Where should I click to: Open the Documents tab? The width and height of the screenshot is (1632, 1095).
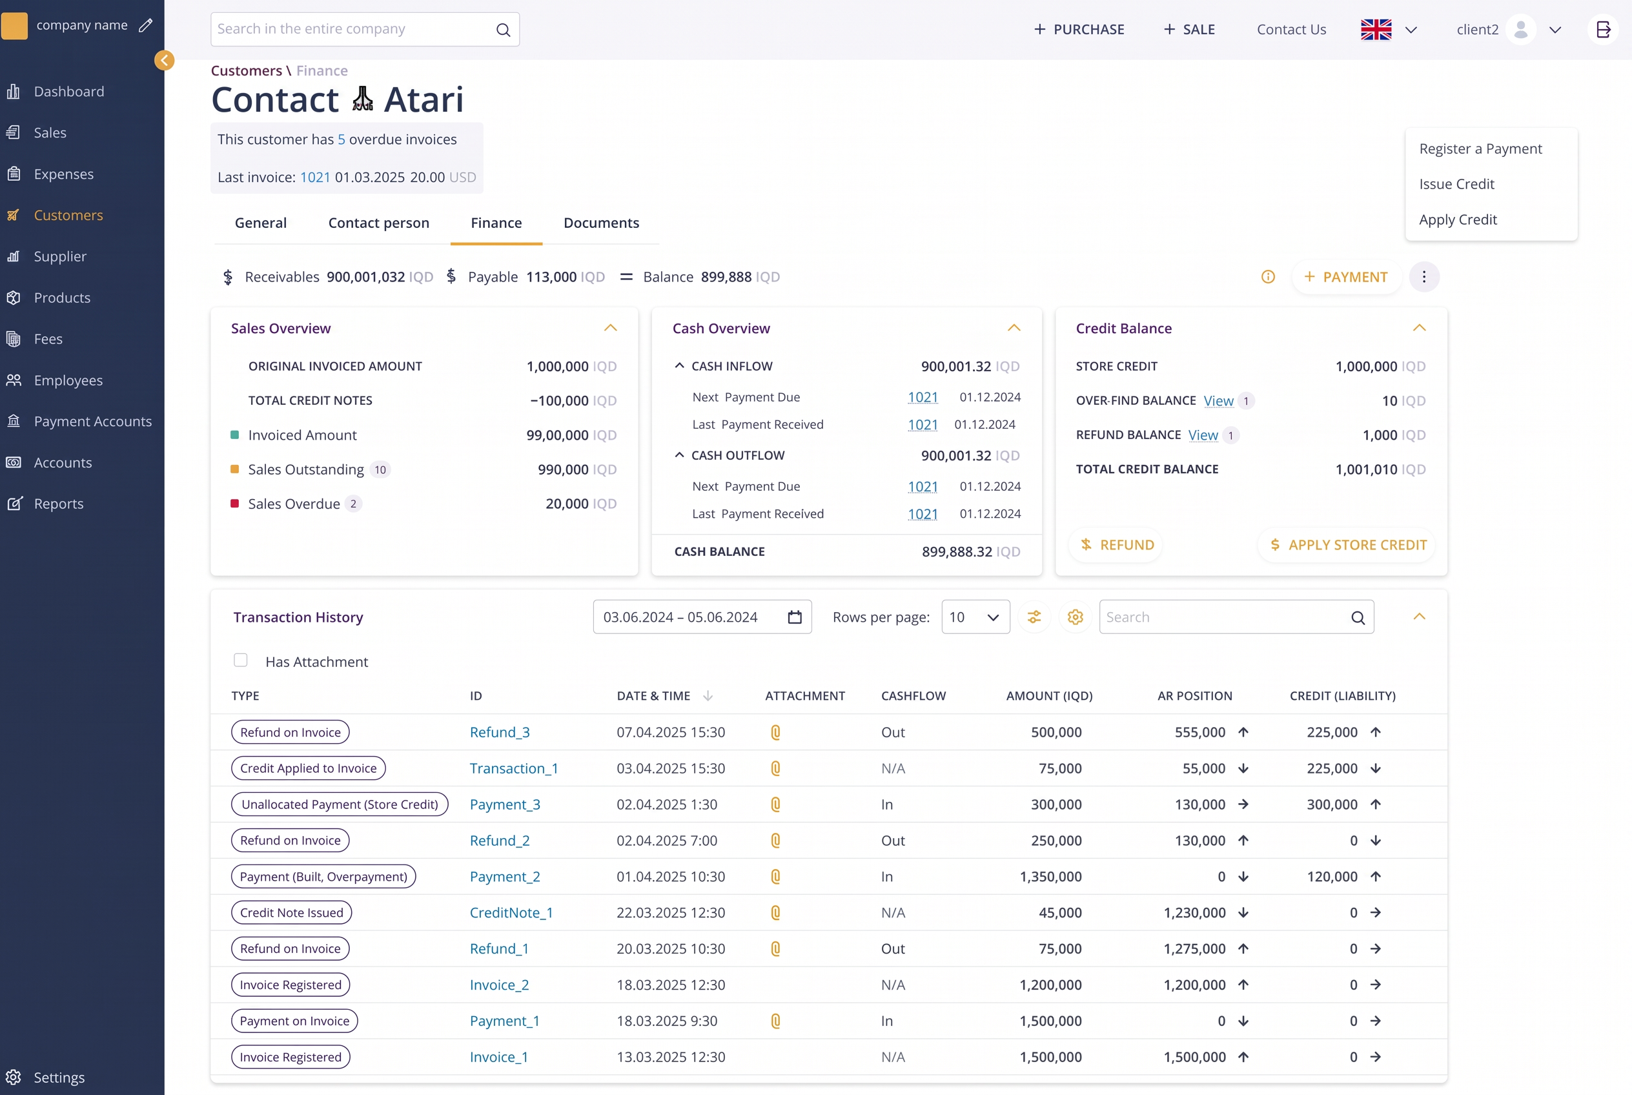point(600,223)
